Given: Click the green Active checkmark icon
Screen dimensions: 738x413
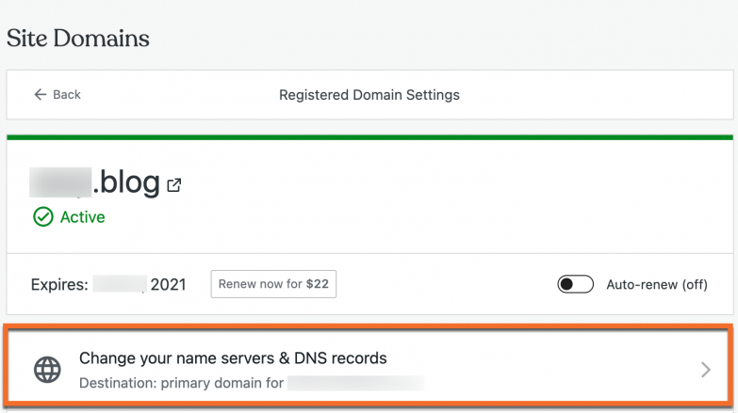Looking at the screenshot, I should [42, 217].
